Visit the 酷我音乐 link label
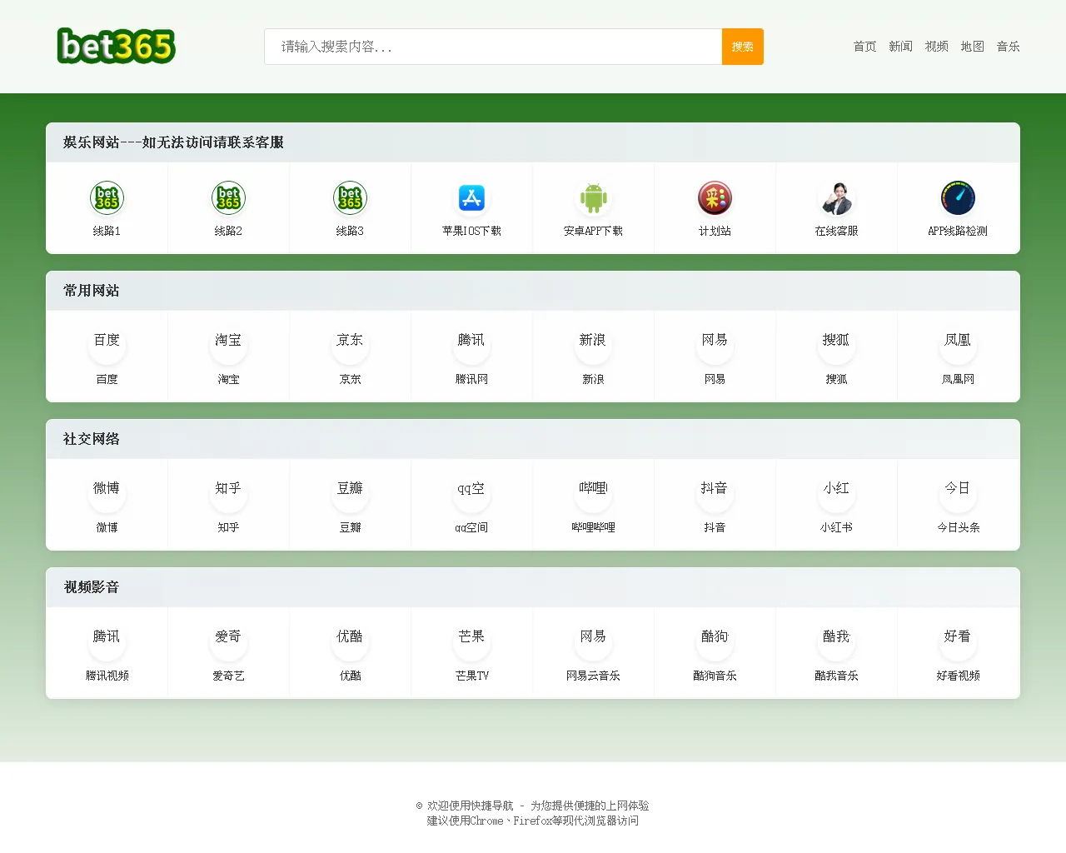 point(836,676)
